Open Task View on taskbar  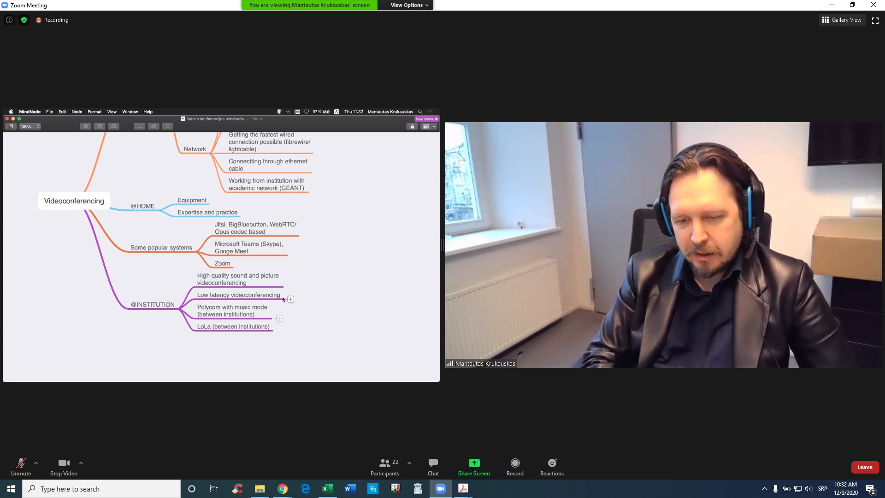pyautogui.click(x=214, y=489)
